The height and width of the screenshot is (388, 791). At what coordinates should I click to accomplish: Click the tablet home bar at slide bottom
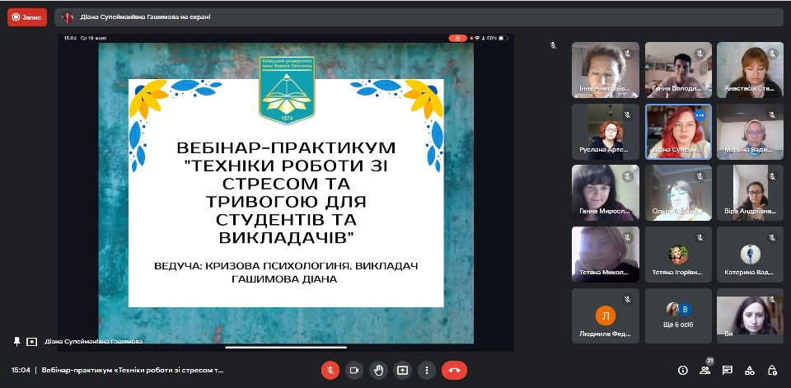[286, 347]
